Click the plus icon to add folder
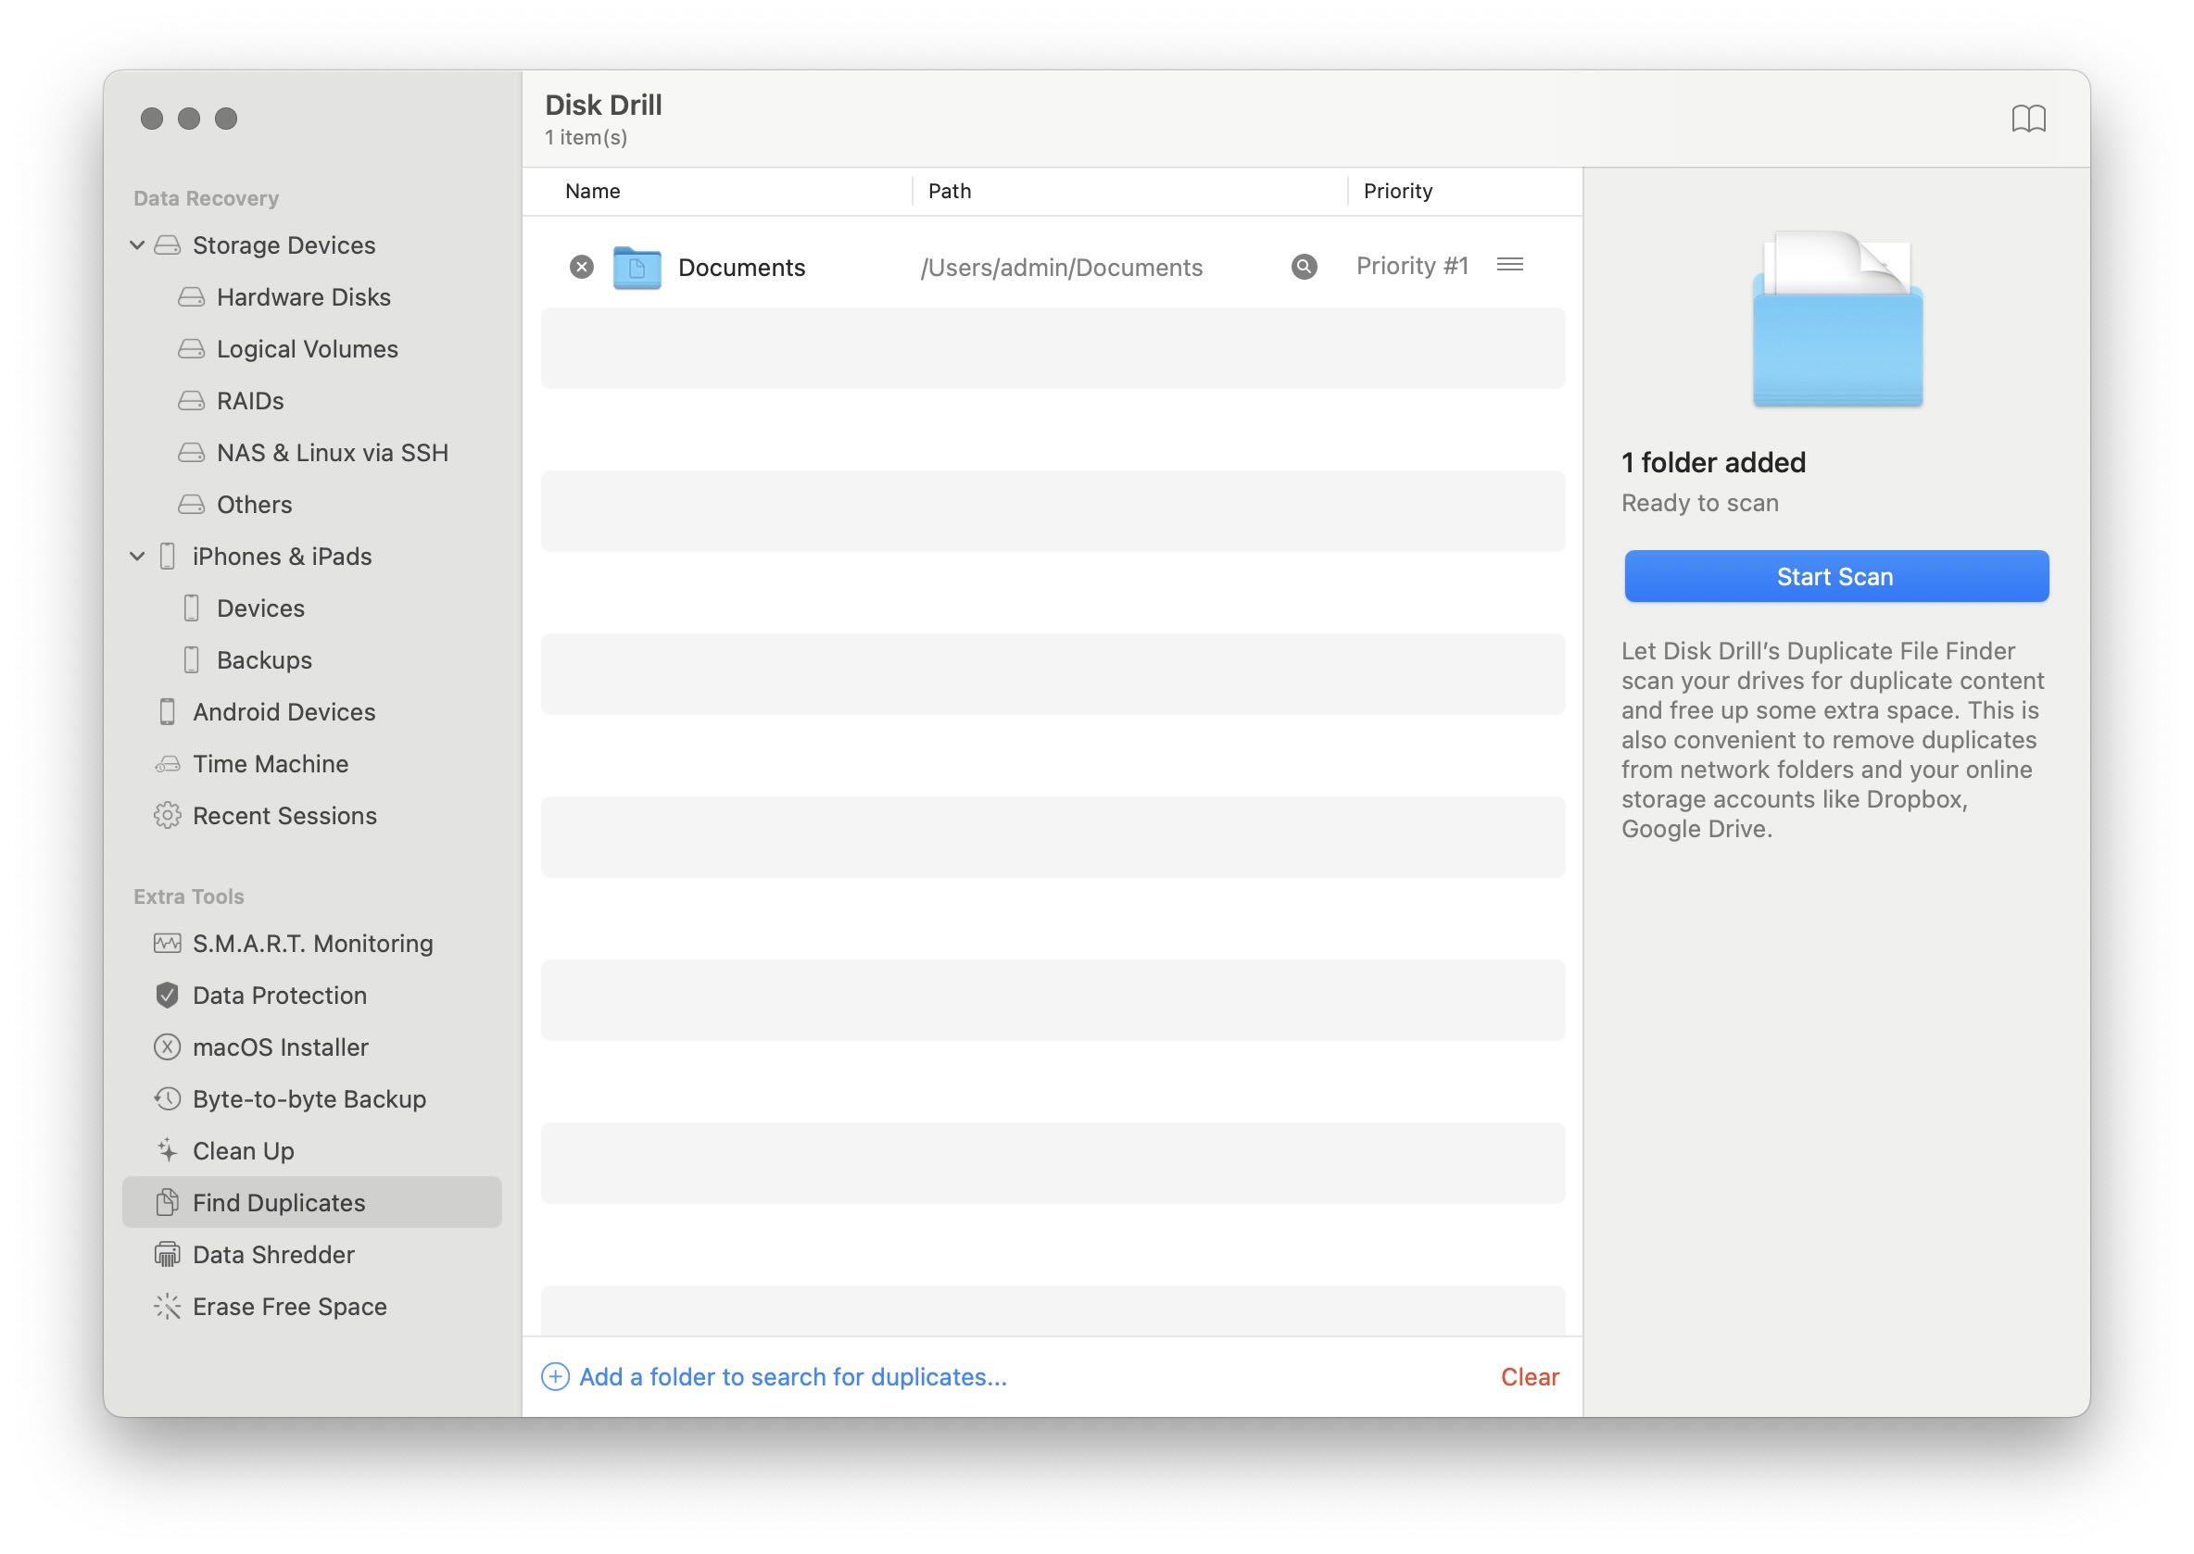The height and width of the screenshot is (1554, 2194). coord(555,1376)
